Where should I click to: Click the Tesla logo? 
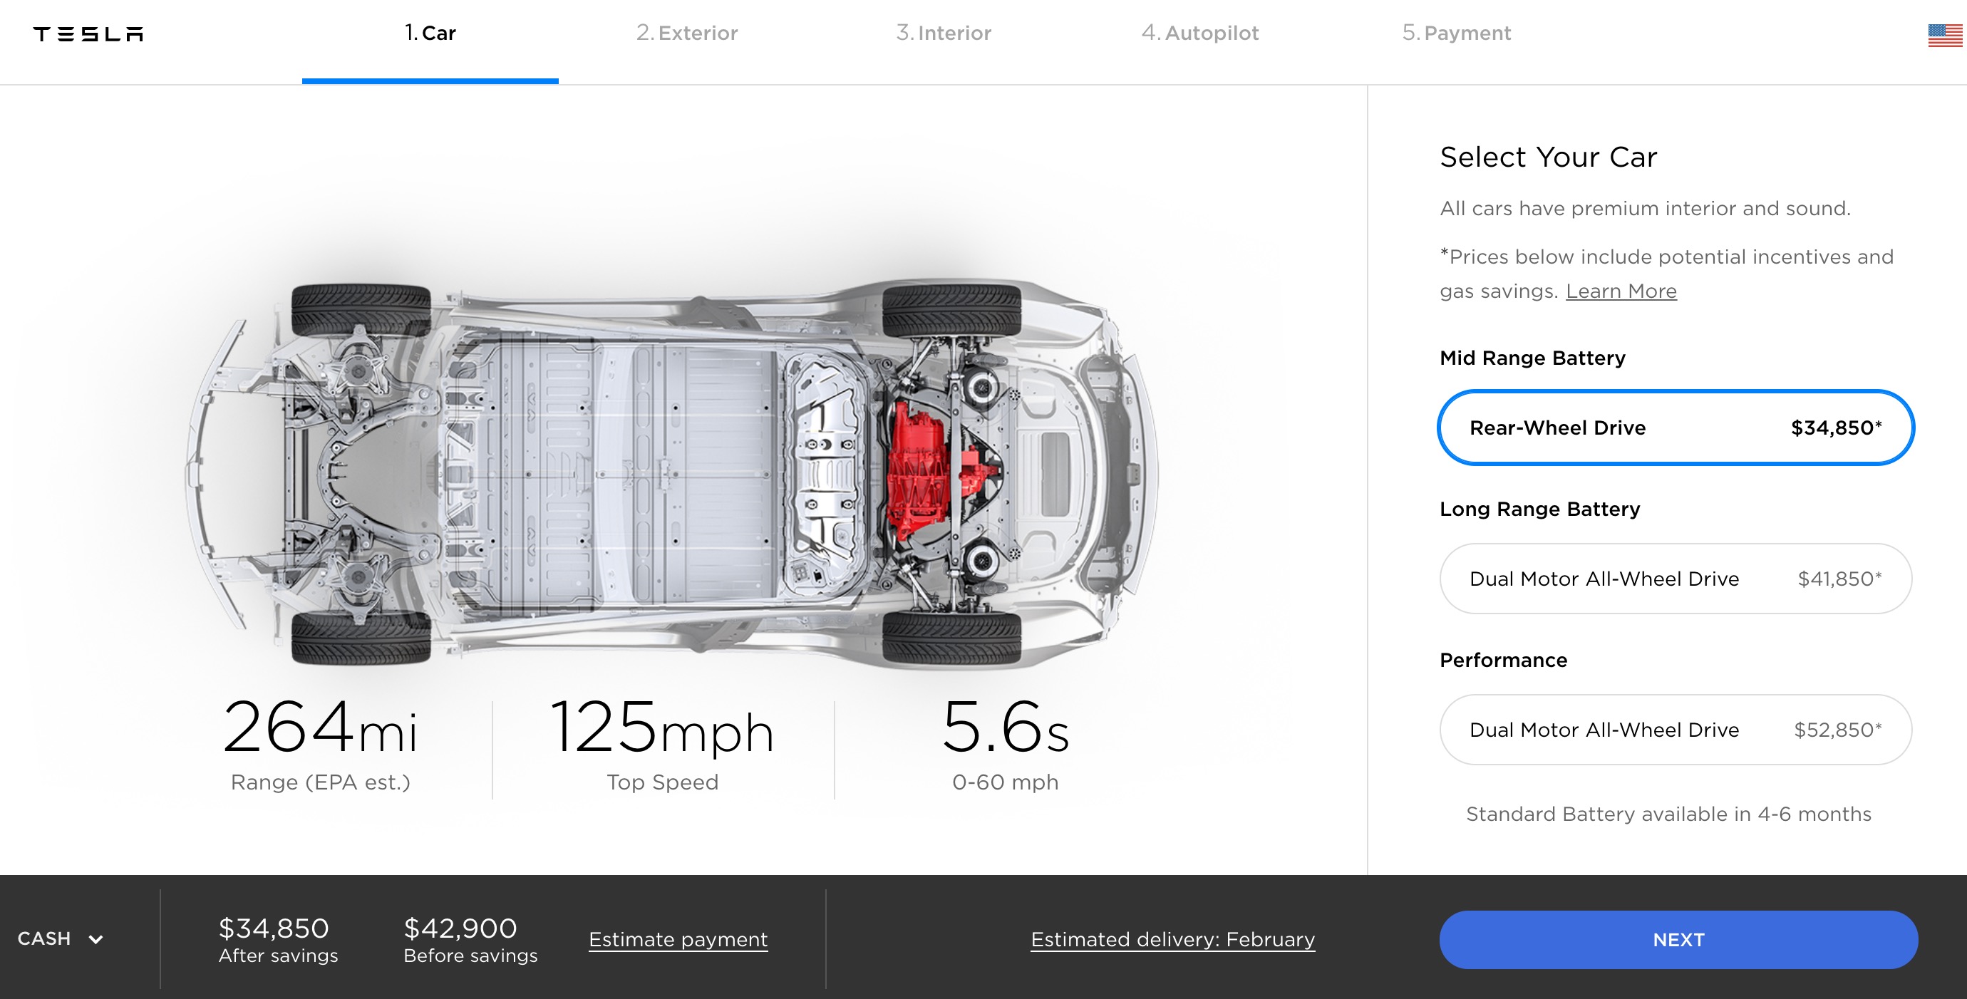88,33
